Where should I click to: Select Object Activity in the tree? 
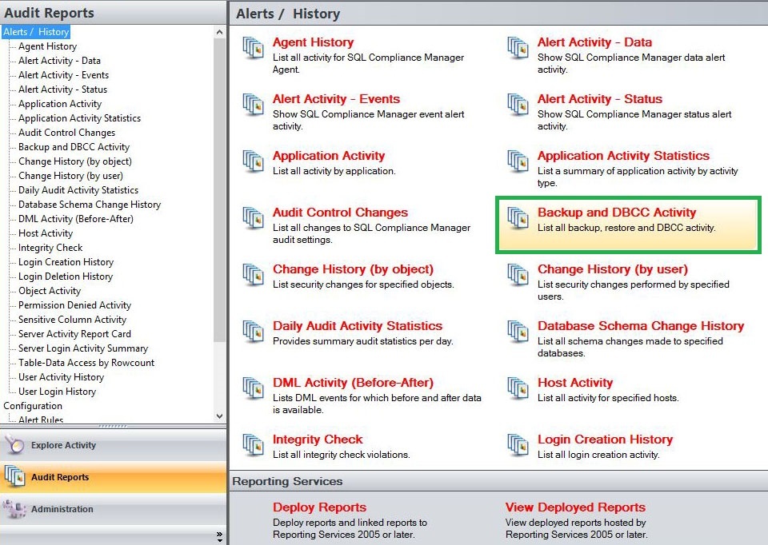pos(50,291)
